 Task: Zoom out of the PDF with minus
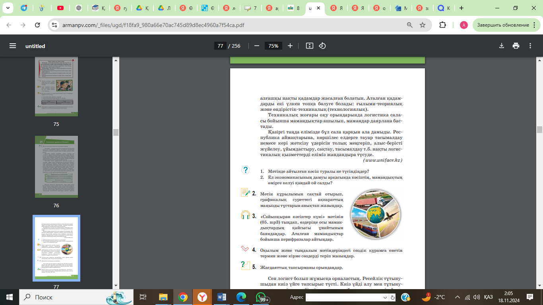[x=257, y=46]
